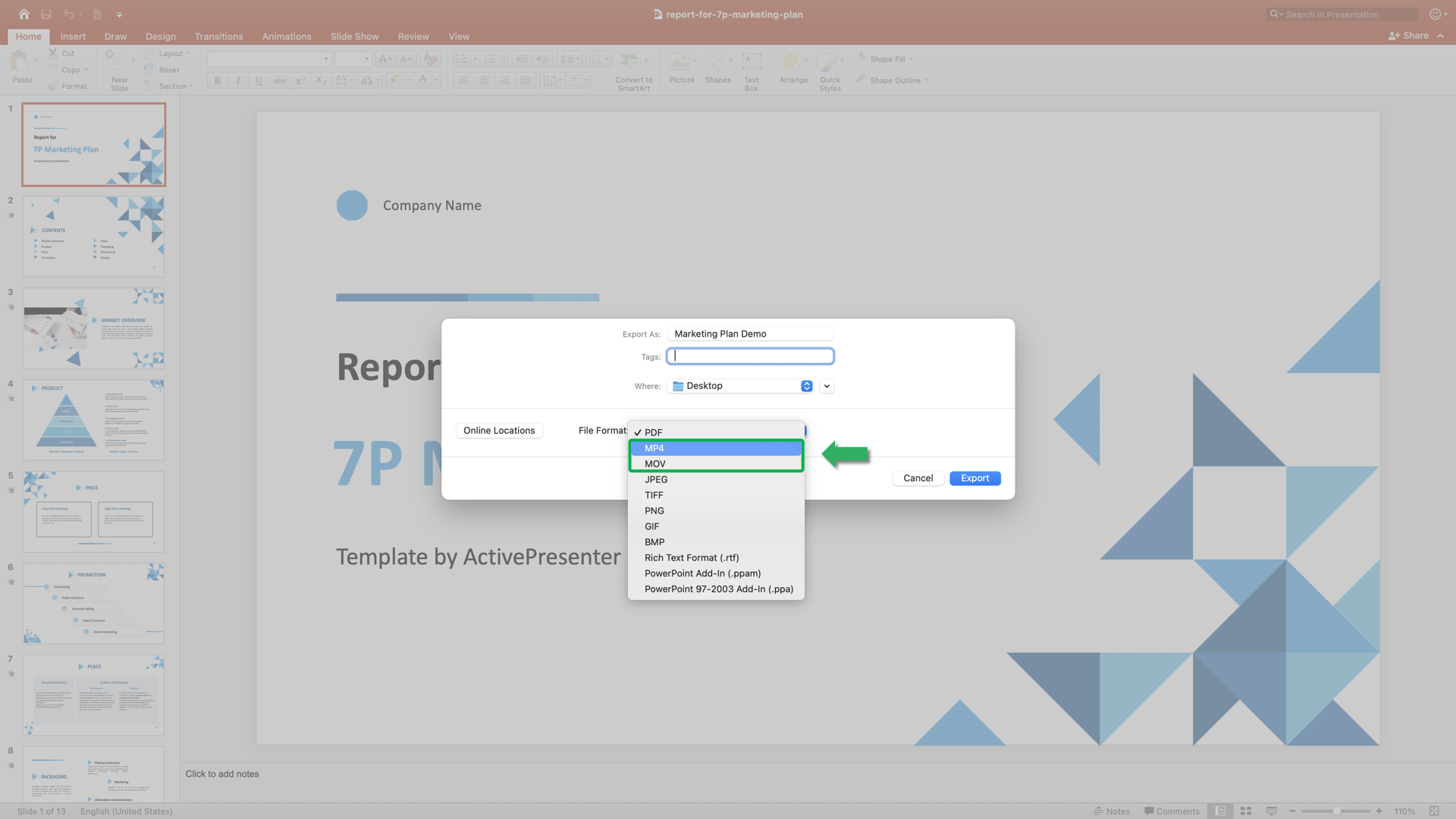Click Format painter button
The width and height of the screenshot is (1456, 819).
pyautogui.click(x=67, y=86)
